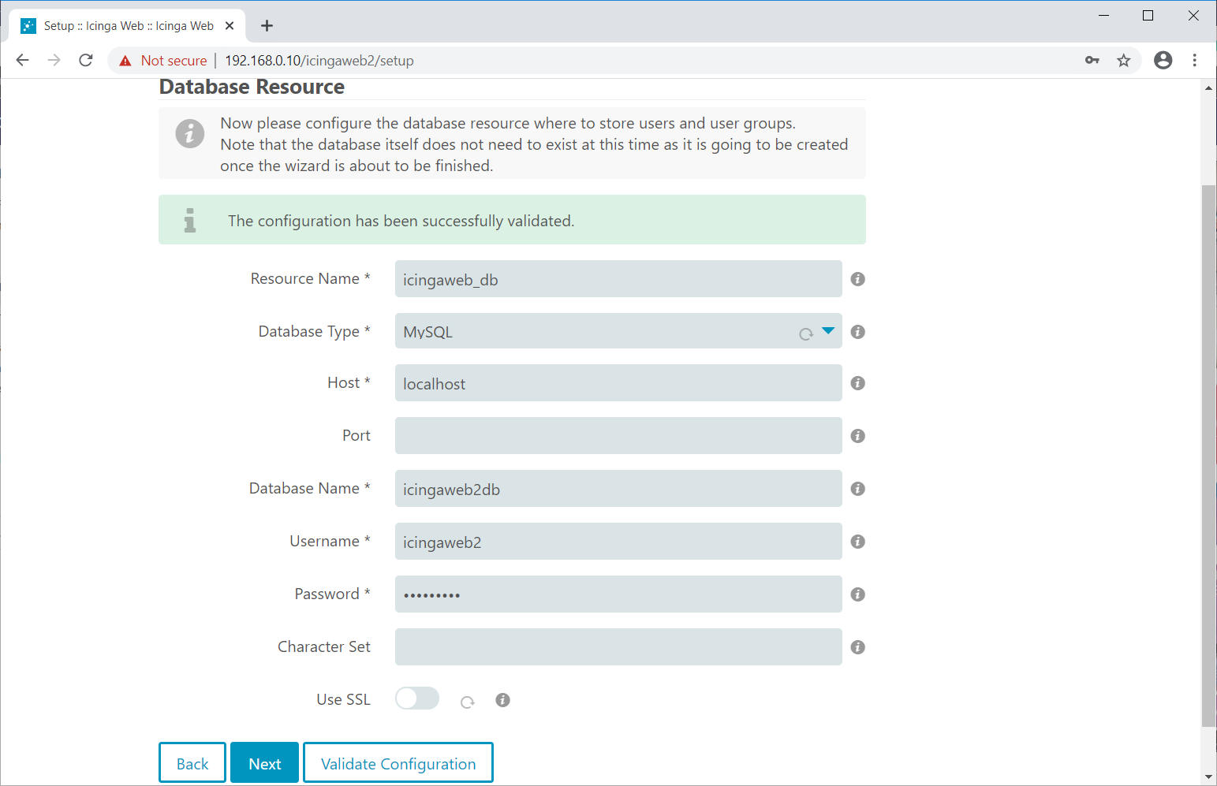Click the Password field
1217x786 pixels.
click(618, 594)
